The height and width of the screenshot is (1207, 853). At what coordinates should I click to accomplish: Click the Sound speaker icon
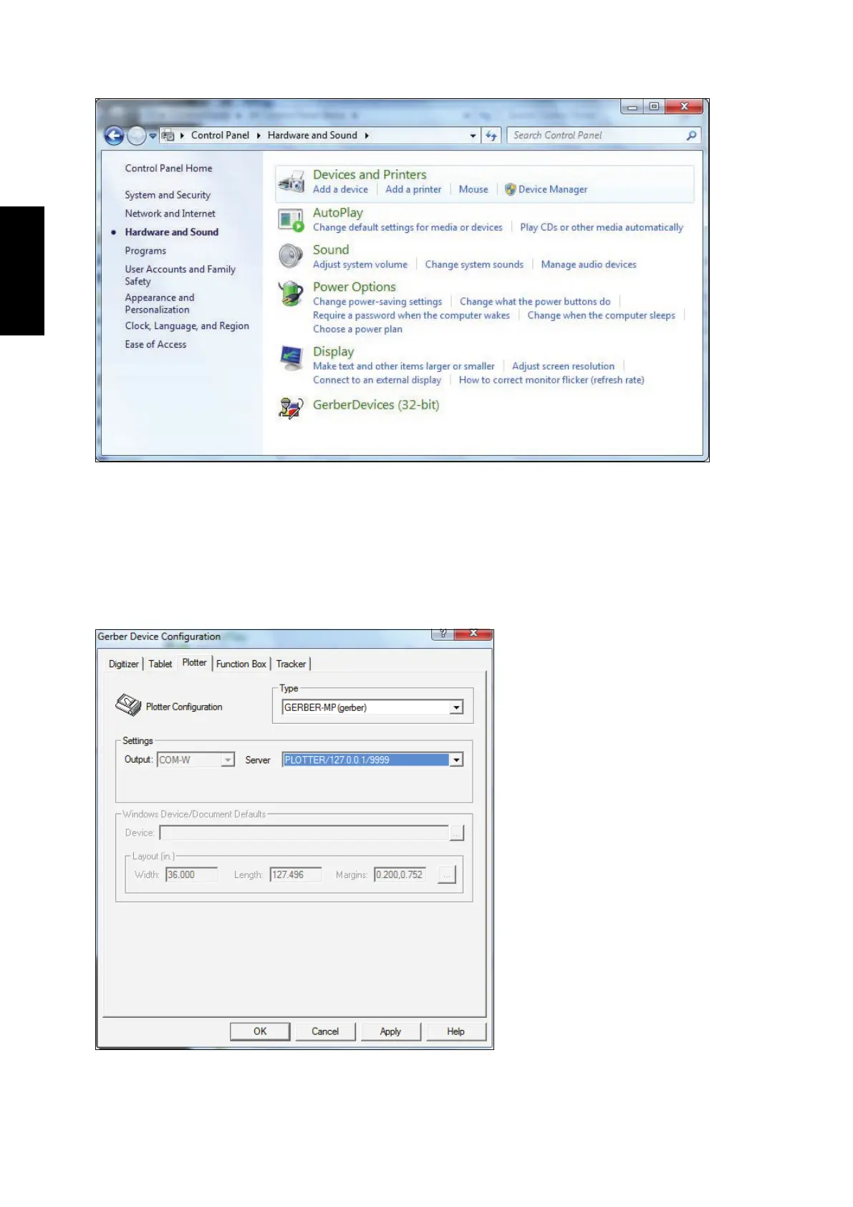tap(291, 256)
